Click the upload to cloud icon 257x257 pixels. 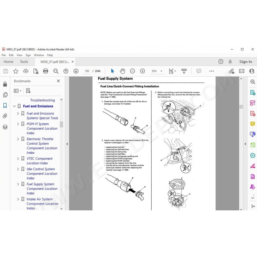[x=26, y=71]
